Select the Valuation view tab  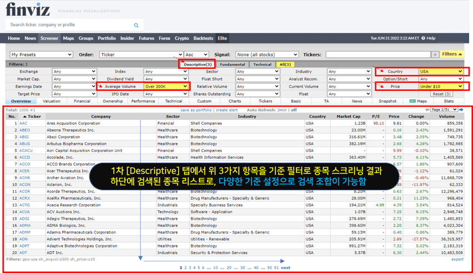[x=52, y=102]
